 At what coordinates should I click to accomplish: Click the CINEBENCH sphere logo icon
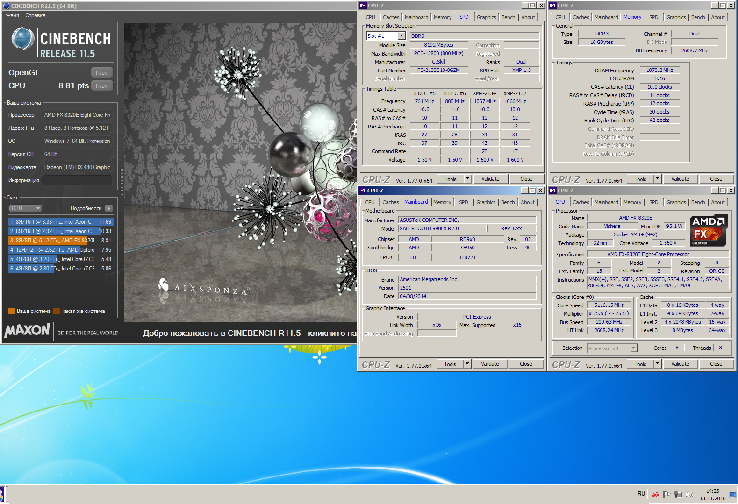(22, 39)
